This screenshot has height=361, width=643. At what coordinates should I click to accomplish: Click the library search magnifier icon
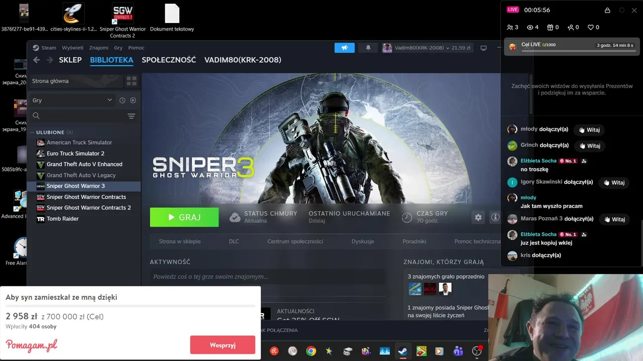pyautogui.click(x=36, y=116)
